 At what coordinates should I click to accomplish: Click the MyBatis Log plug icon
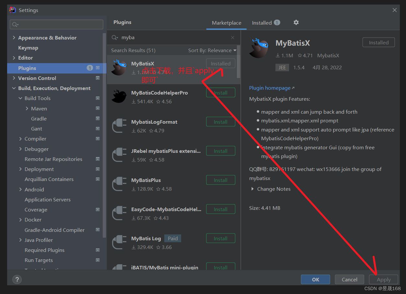pos(119,242)
